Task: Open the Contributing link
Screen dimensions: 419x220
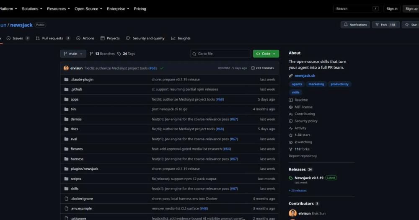Action: coord(302,114)
